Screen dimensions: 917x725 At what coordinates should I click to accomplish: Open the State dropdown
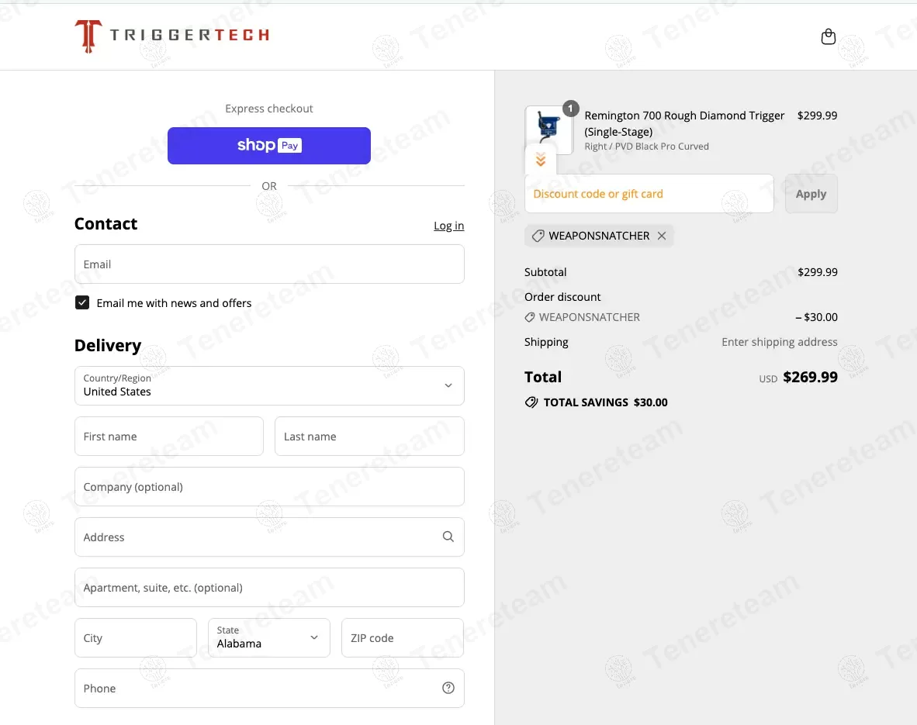[268, 637]
